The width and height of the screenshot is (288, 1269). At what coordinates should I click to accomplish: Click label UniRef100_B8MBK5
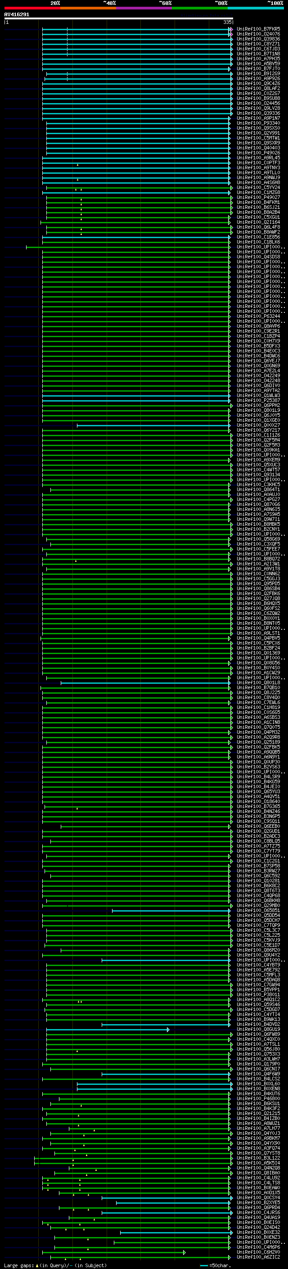click(258, 524)
